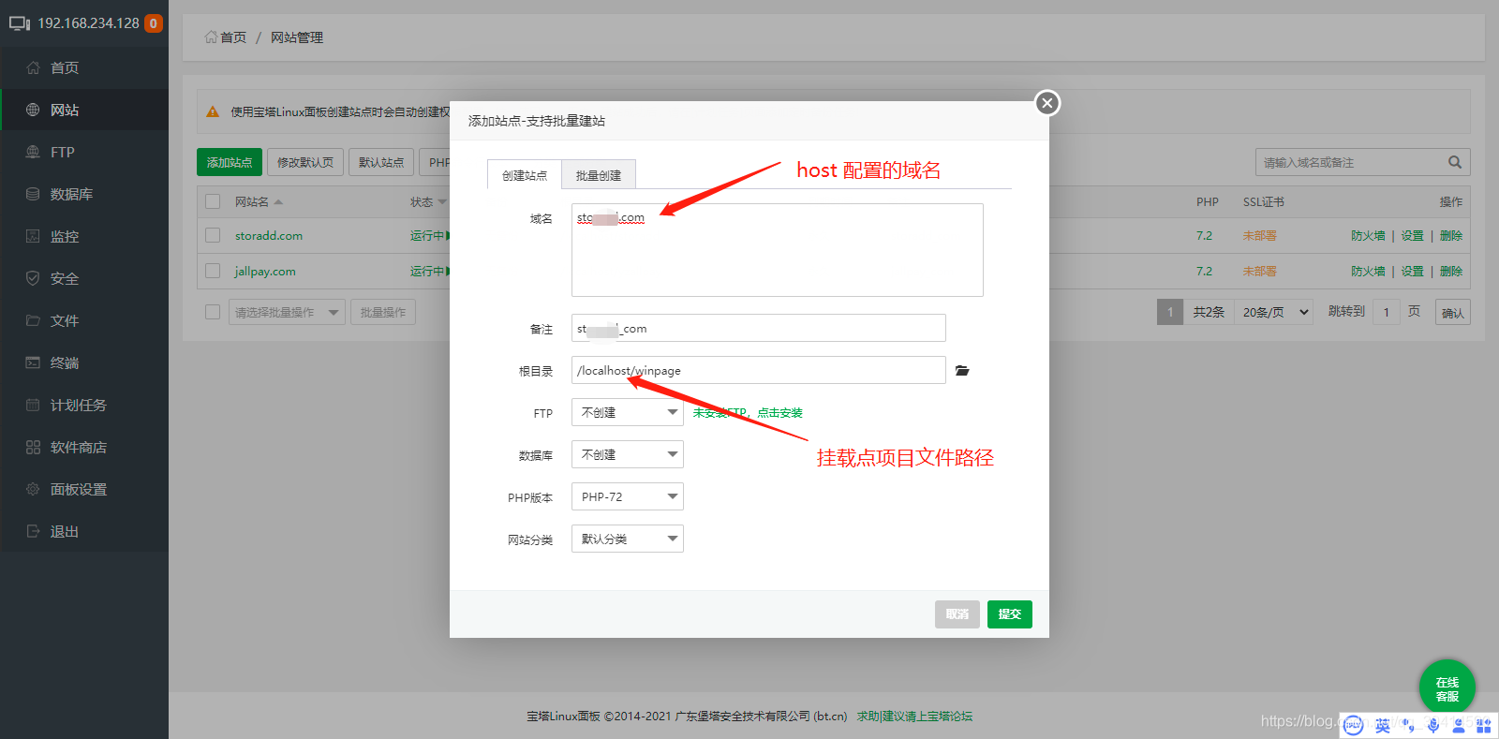1499x739 pixels.
Task: Click the domain name text area
Action: pyautogui.click(x=778, y=250)
